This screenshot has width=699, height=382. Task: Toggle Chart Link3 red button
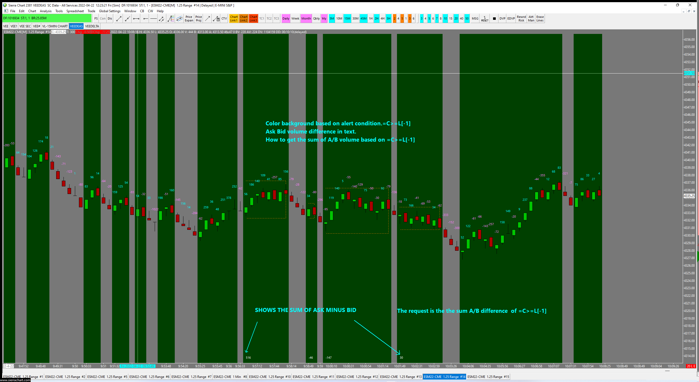pyautogui.click(x=253, y=18)
